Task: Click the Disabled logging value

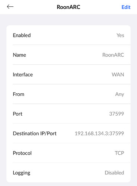Action: 114,173
